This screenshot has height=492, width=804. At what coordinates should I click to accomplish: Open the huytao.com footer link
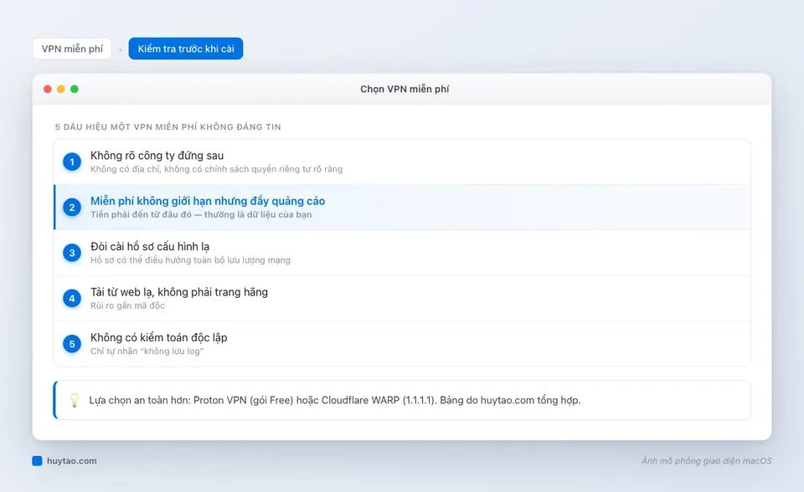[72, 461]
